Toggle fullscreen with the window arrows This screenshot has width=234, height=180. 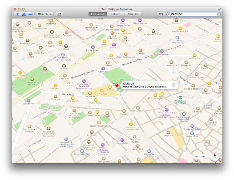219,9
